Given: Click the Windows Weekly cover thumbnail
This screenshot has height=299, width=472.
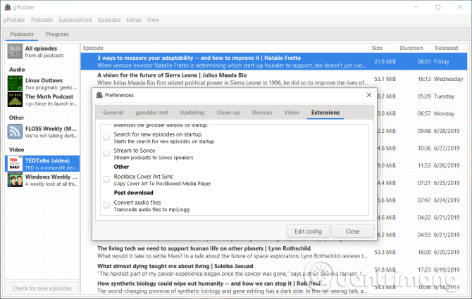Looking at the screenshot, I should click(x=15, y=179).
